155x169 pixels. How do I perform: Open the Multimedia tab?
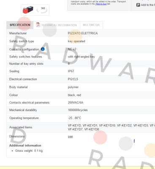click(x=91, y=25)
